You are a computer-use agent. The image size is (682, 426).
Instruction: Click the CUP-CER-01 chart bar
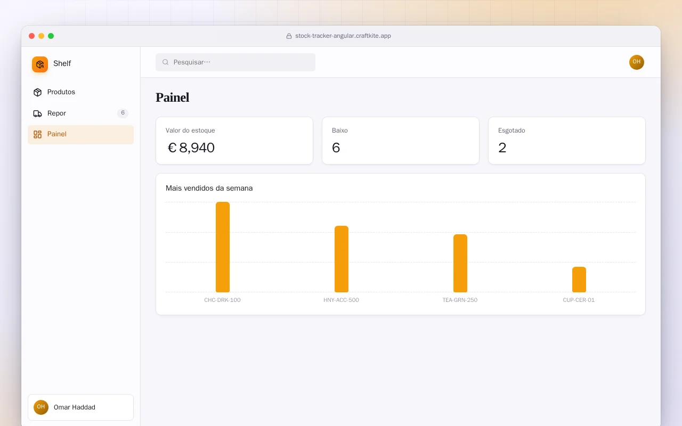579,280
